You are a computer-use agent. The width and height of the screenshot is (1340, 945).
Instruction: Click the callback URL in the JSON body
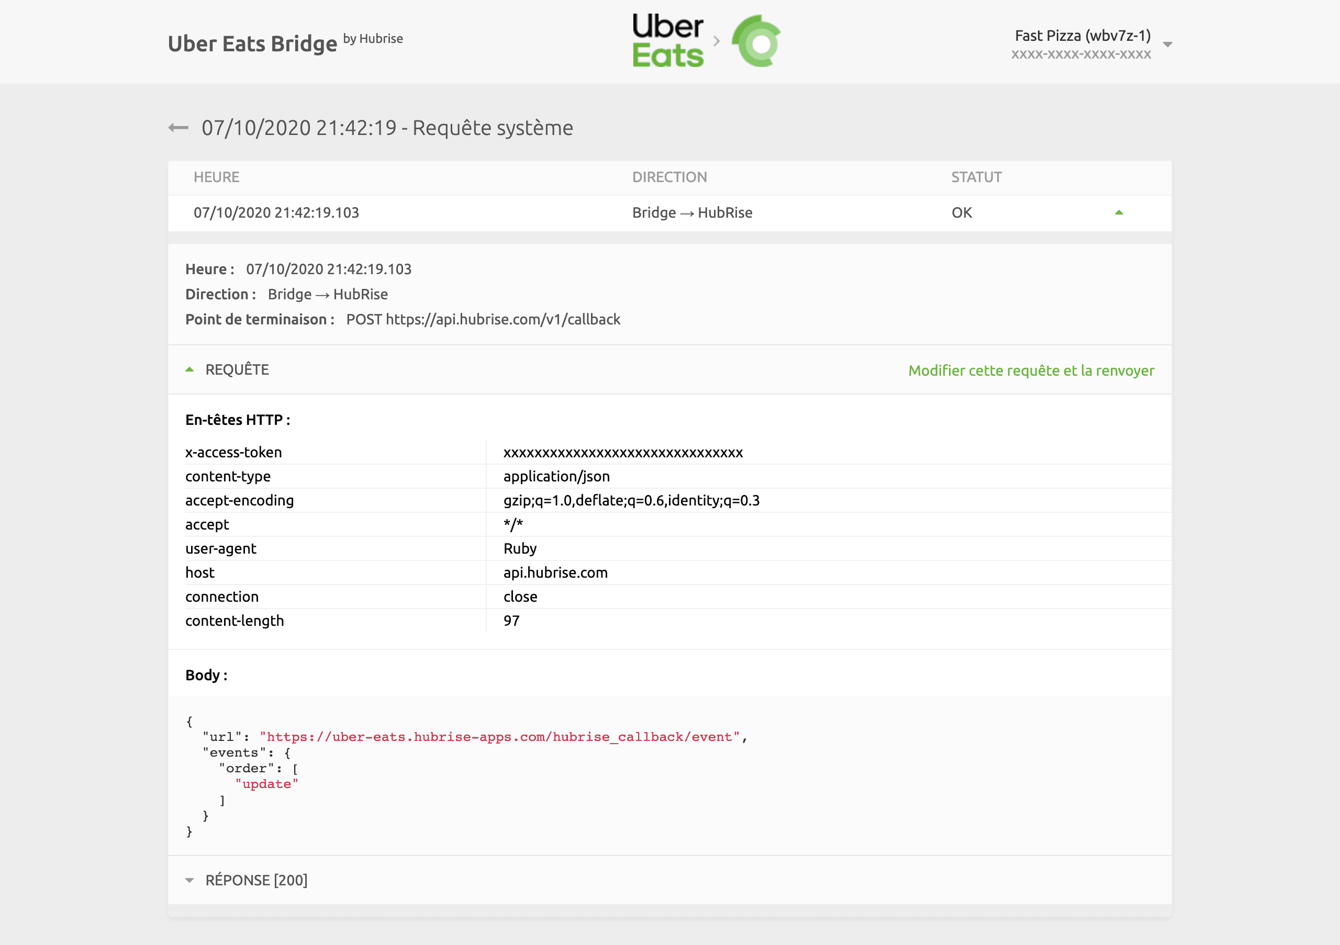499,737
